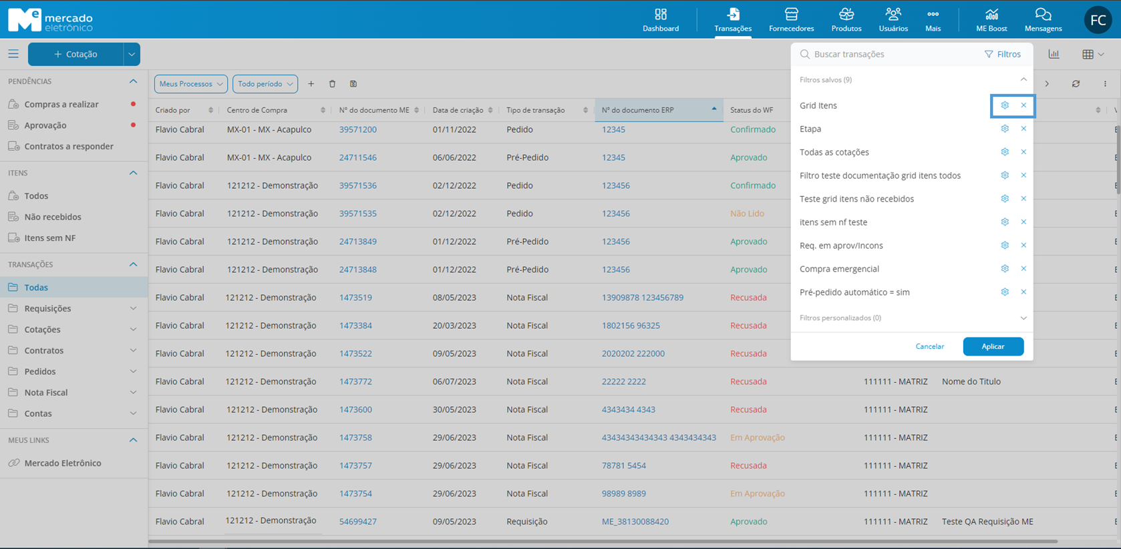Expand Filtros personalizados section
1121x549 pixels.
pos(1023,318)
